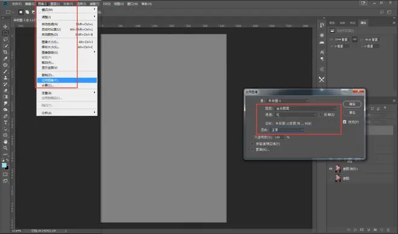Select the Clone Stamp tool

click(x=5, y=78)
